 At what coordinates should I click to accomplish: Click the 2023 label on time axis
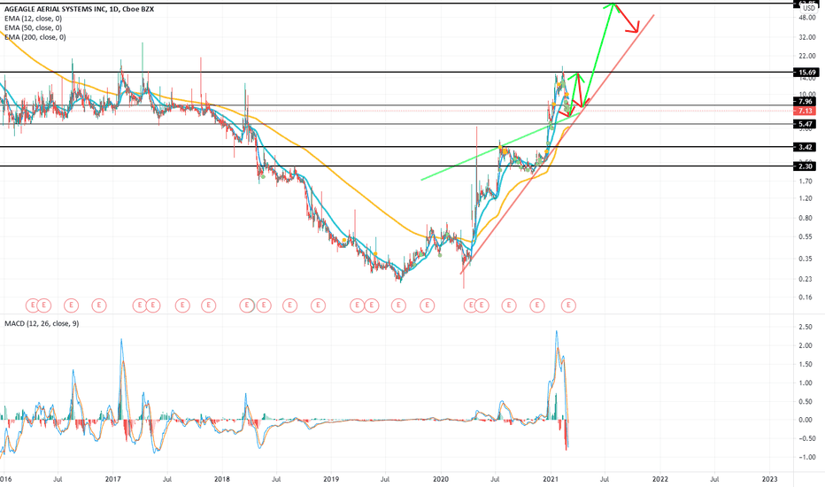pos(769,479)
